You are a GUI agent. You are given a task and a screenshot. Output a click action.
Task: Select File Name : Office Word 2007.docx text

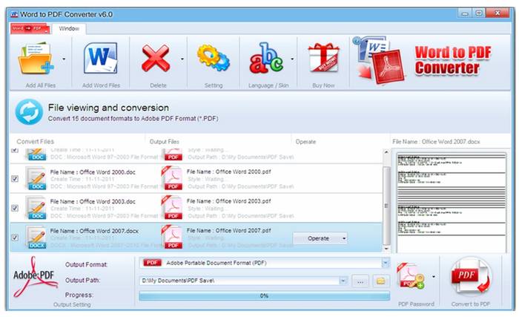94,231
